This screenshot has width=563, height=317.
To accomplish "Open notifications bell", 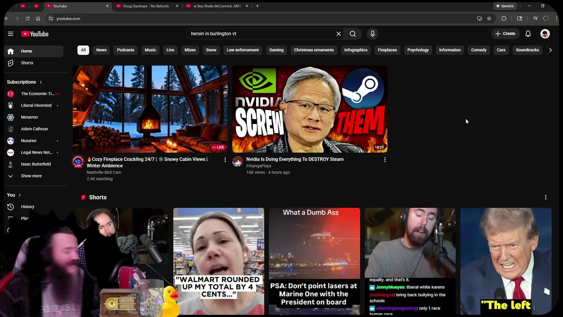I will (528, 34).
